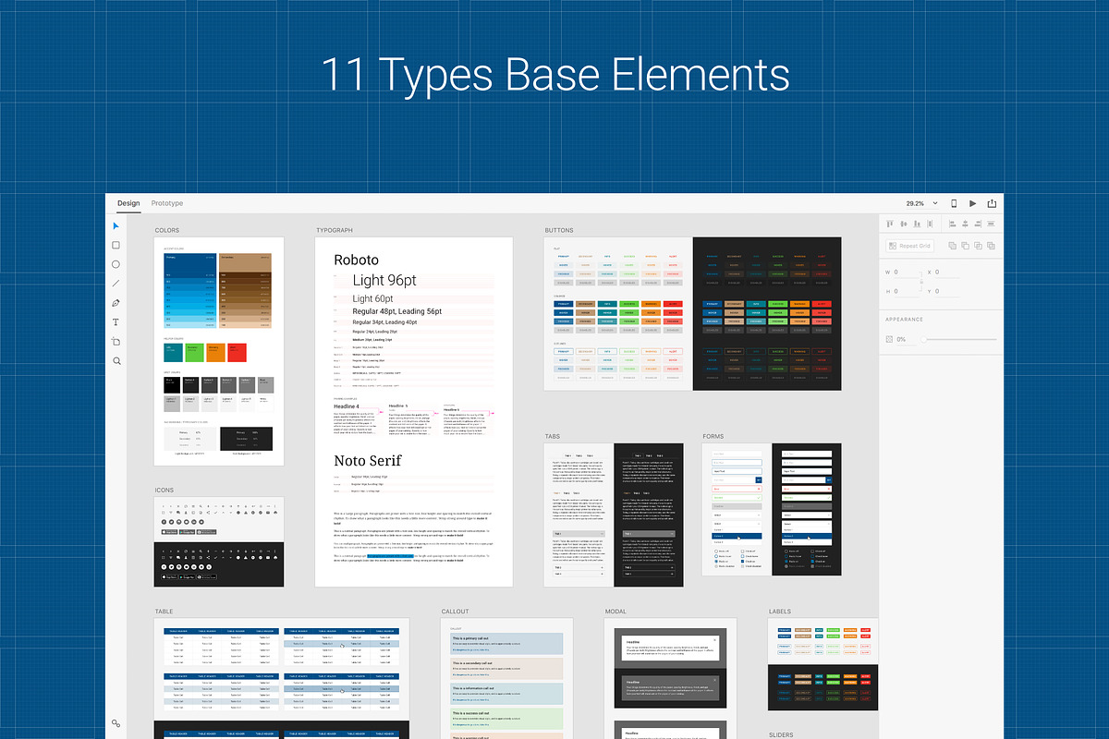The image size is (1109, 739).
Task: Open the 29.2% zoom dropdown
Action: pos(921,203)
